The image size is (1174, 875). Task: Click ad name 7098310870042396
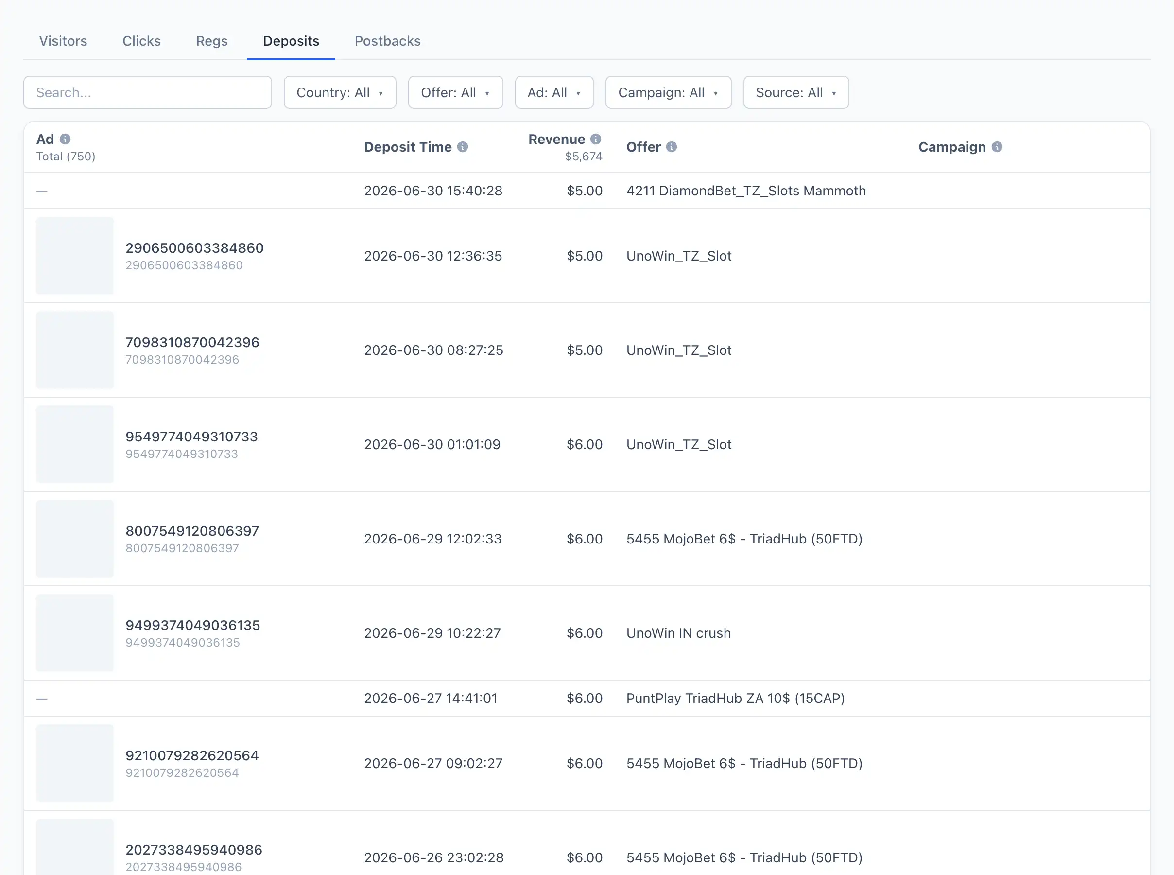pos(192,342)
